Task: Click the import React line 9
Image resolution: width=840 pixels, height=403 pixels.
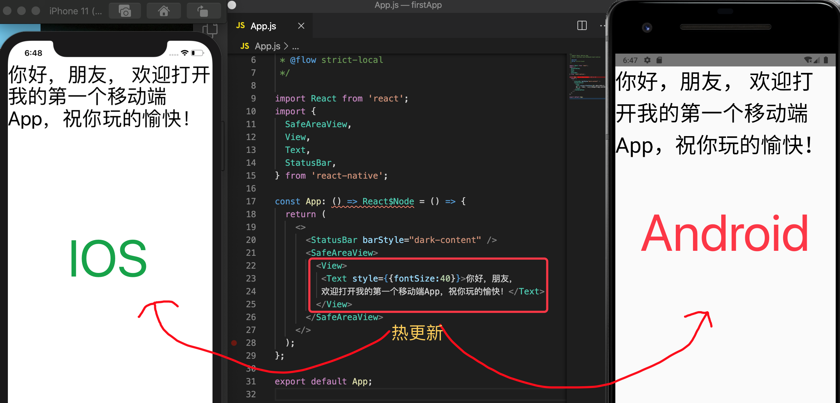Action: pyautogui.click(x=342, y=99)
